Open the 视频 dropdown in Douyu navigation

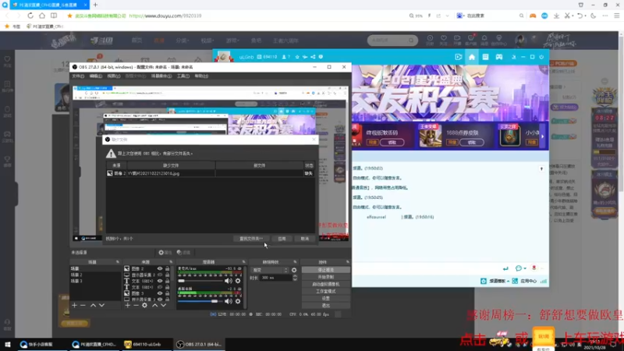[207, 41]
